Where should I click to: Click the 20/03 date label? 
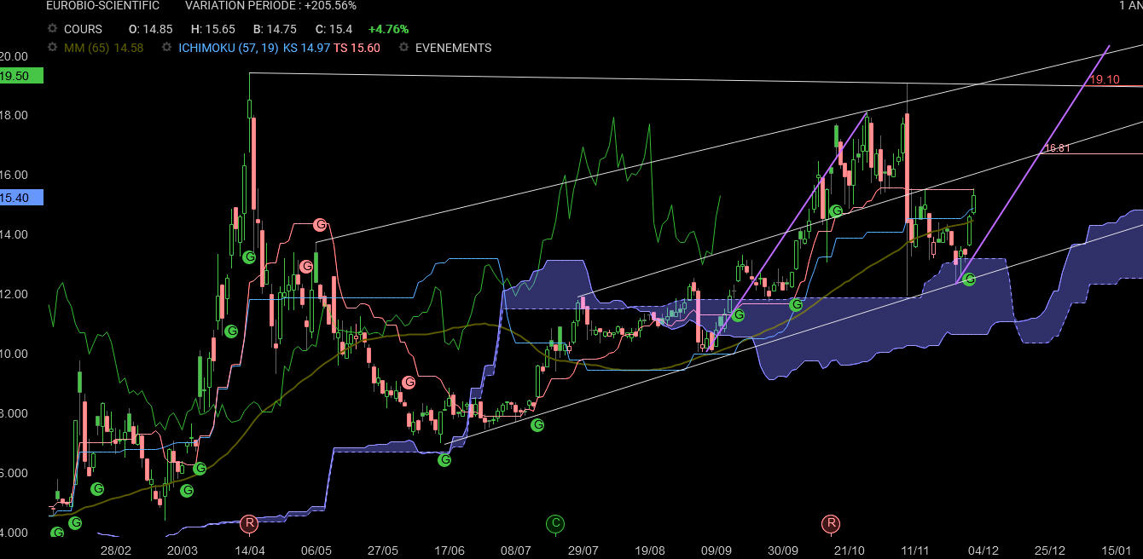click(183, 551)
